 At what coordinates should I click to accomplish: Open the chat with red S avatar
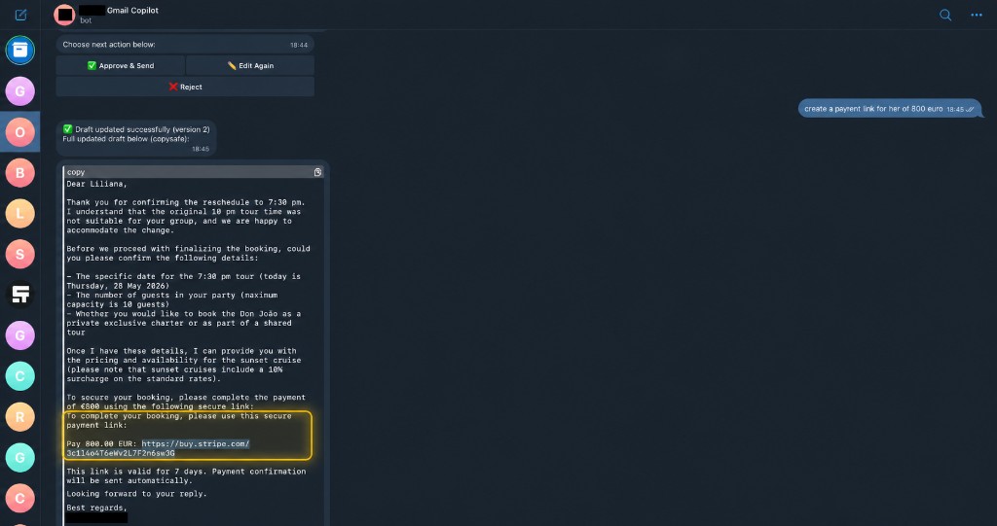coord(20,254)
